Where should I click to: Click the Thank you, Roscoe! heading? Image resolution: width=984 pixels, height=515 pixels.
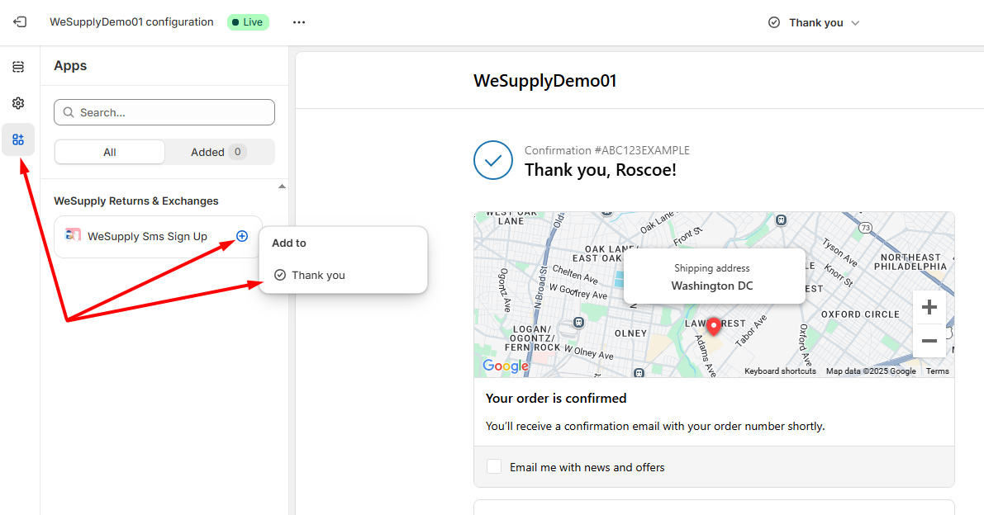click(600, 170)
